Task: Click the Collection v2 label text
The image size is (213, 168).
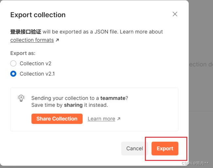Action: 35,63
